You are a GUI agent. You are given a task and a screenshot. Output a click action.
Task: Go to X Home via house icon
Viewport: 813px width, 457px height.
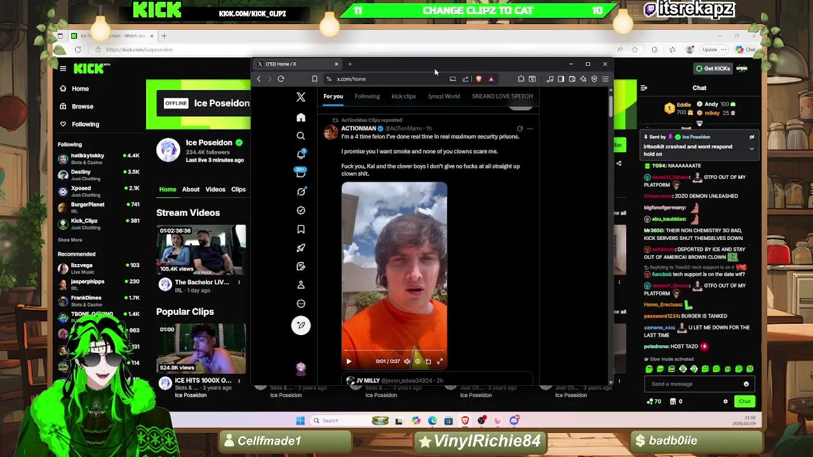coord(301,117)
